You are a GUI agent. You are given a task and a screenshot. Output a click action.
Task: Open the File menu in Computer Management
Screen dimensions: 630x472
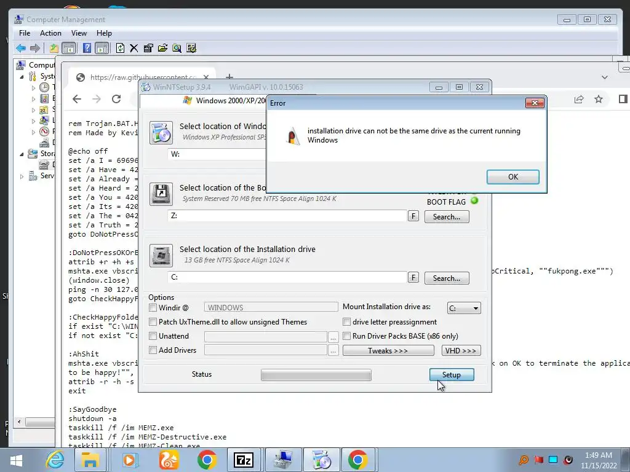[25, 33]
